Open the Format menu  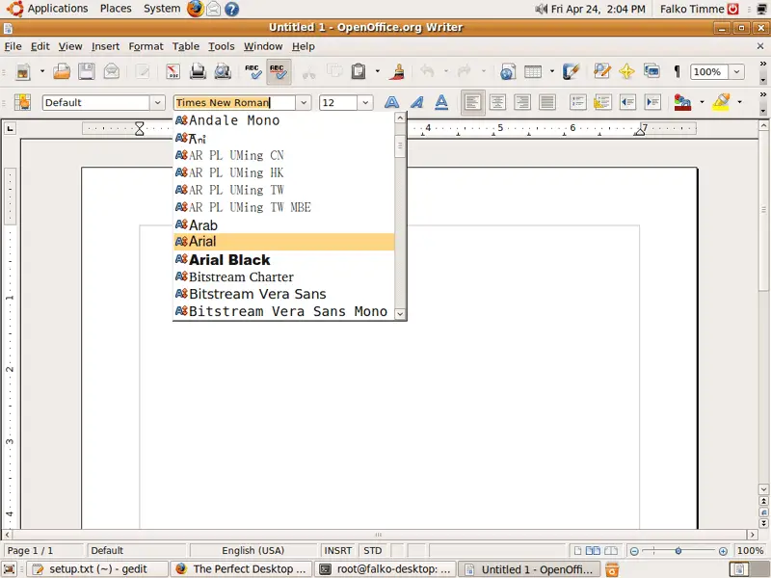[x=146, y=46]
